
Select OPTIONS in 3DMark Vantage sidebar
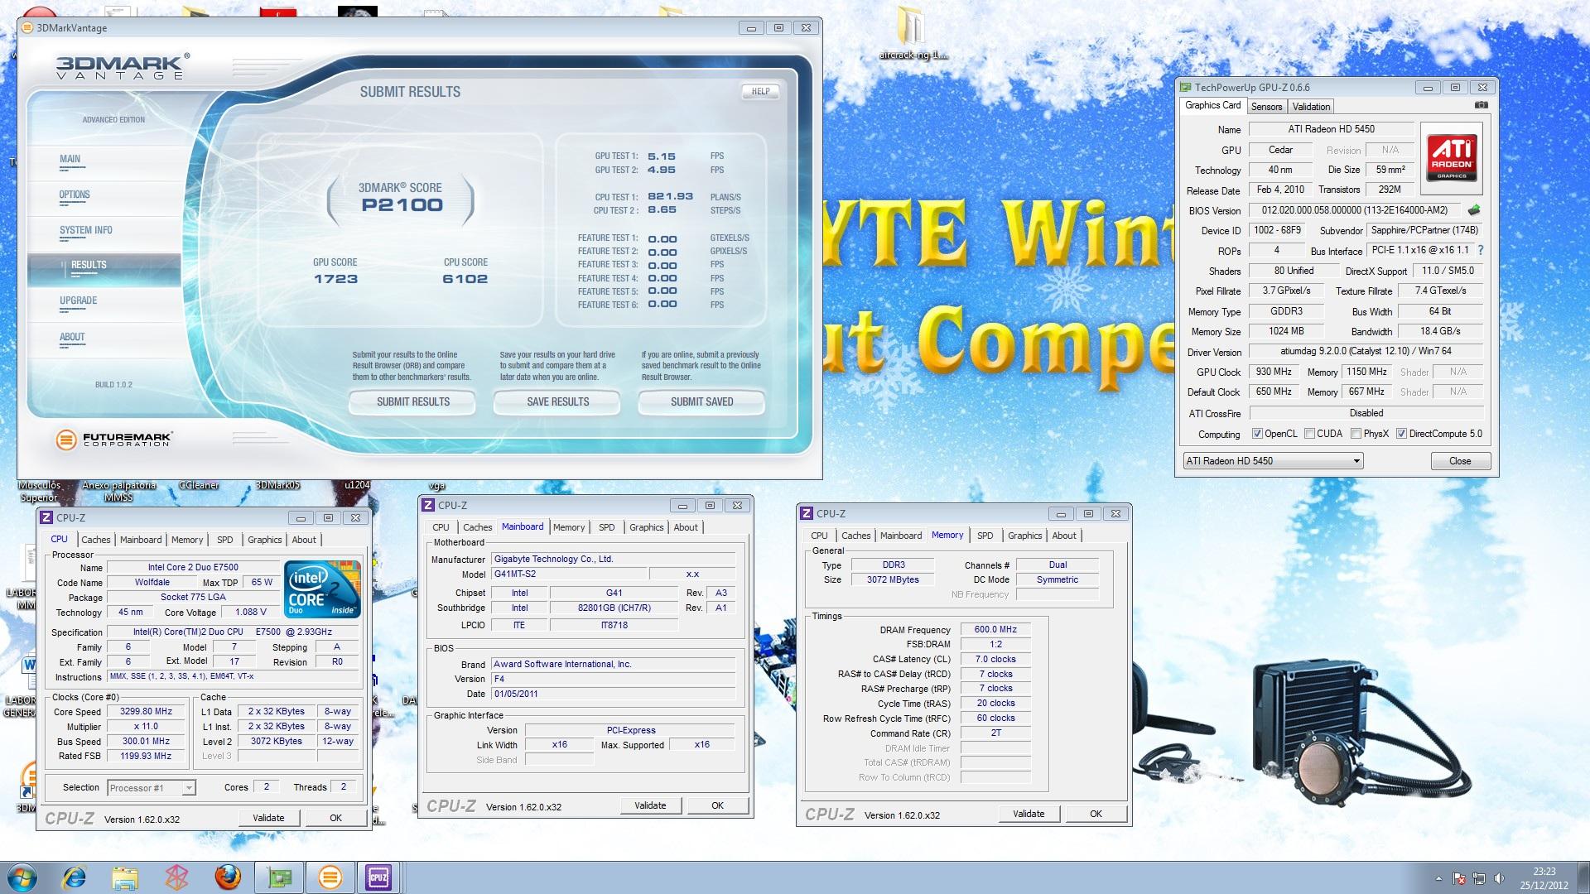(x=75, y=195)
